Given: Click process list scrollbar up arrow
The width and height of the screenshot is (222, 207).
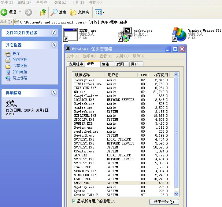Looking at the screenshot, I should [x=176, y=75].
